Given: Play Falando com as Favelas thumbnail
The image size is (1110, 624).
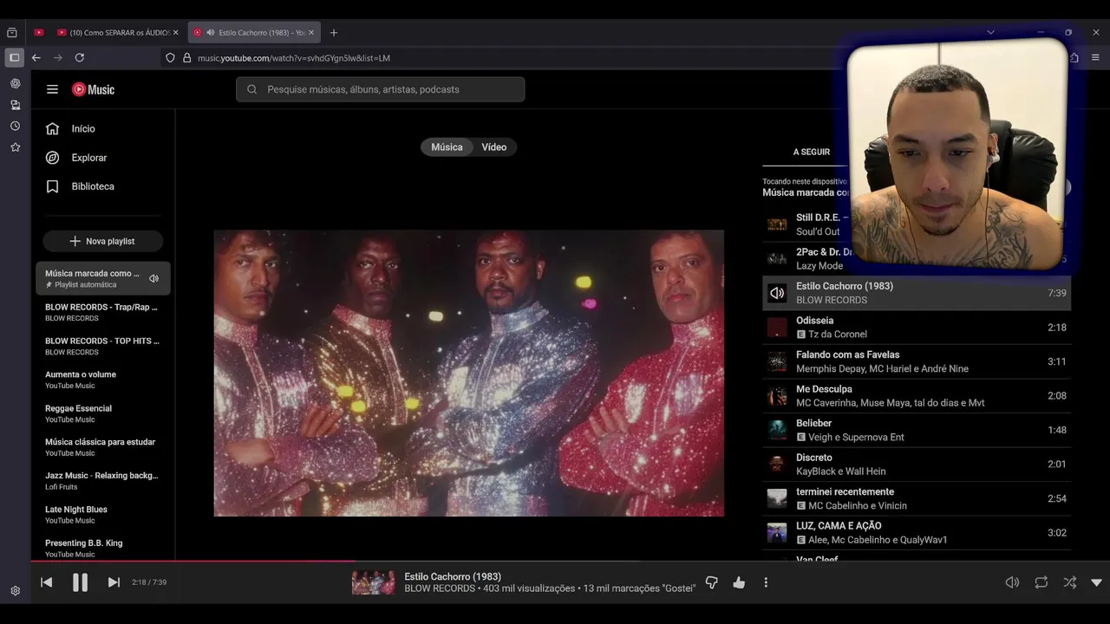Looking at the screenshot, I should point(777,361).
